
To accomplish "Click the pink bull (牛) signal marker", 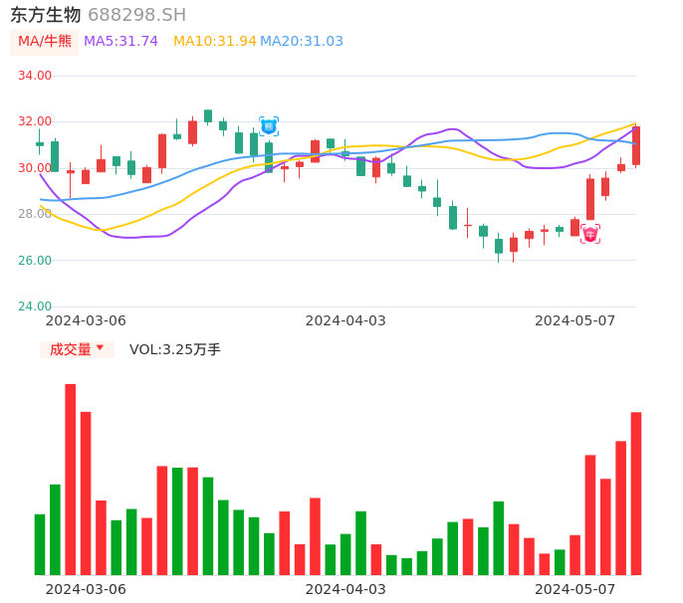I will pyautogui.click(x=590, y=235).
